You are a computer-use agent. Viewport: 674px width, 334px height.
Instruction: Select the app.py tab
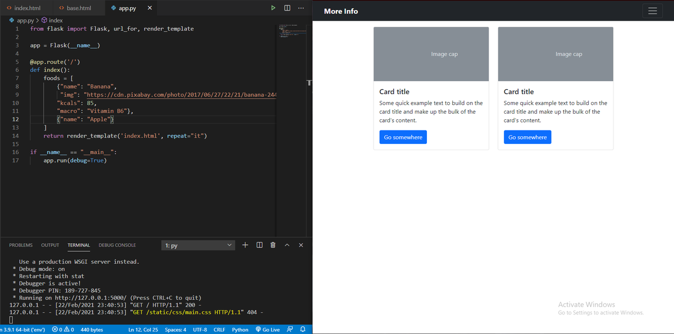[x=127, y=8]
